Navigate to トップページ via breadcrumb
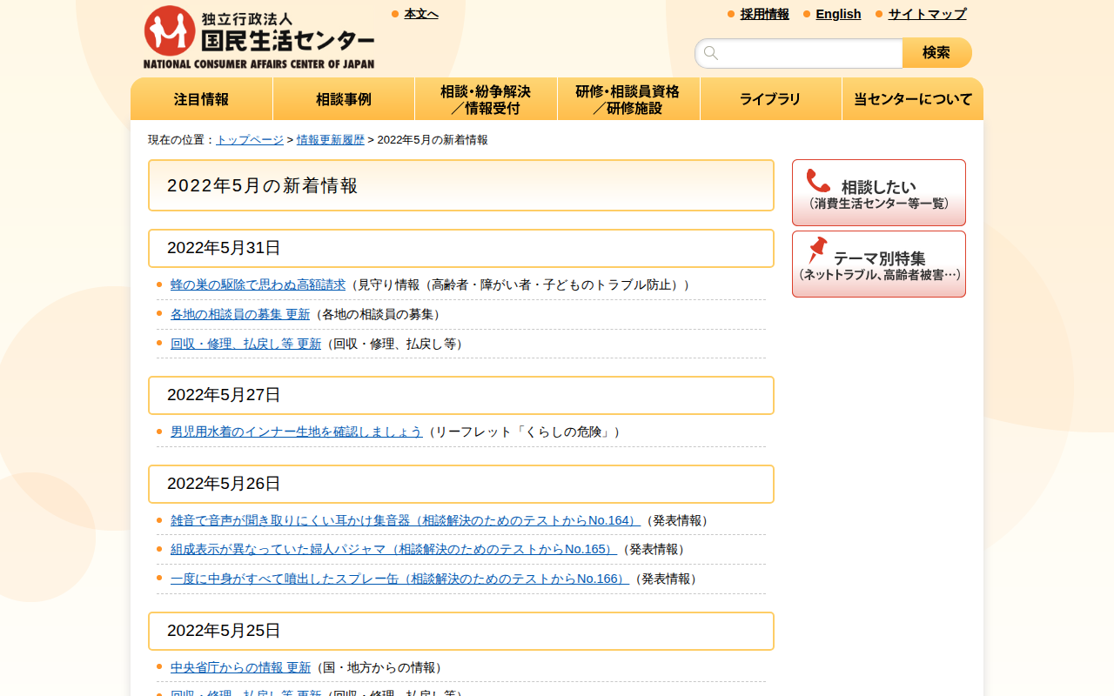1114x696 pixels. [x=249, y=138]
